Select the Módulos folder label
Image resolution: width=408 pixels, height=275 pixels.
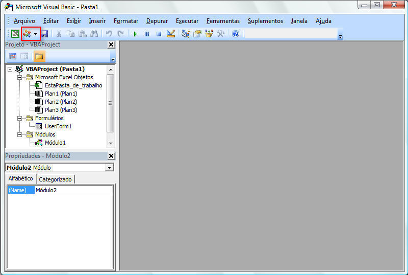pos(45,134)
